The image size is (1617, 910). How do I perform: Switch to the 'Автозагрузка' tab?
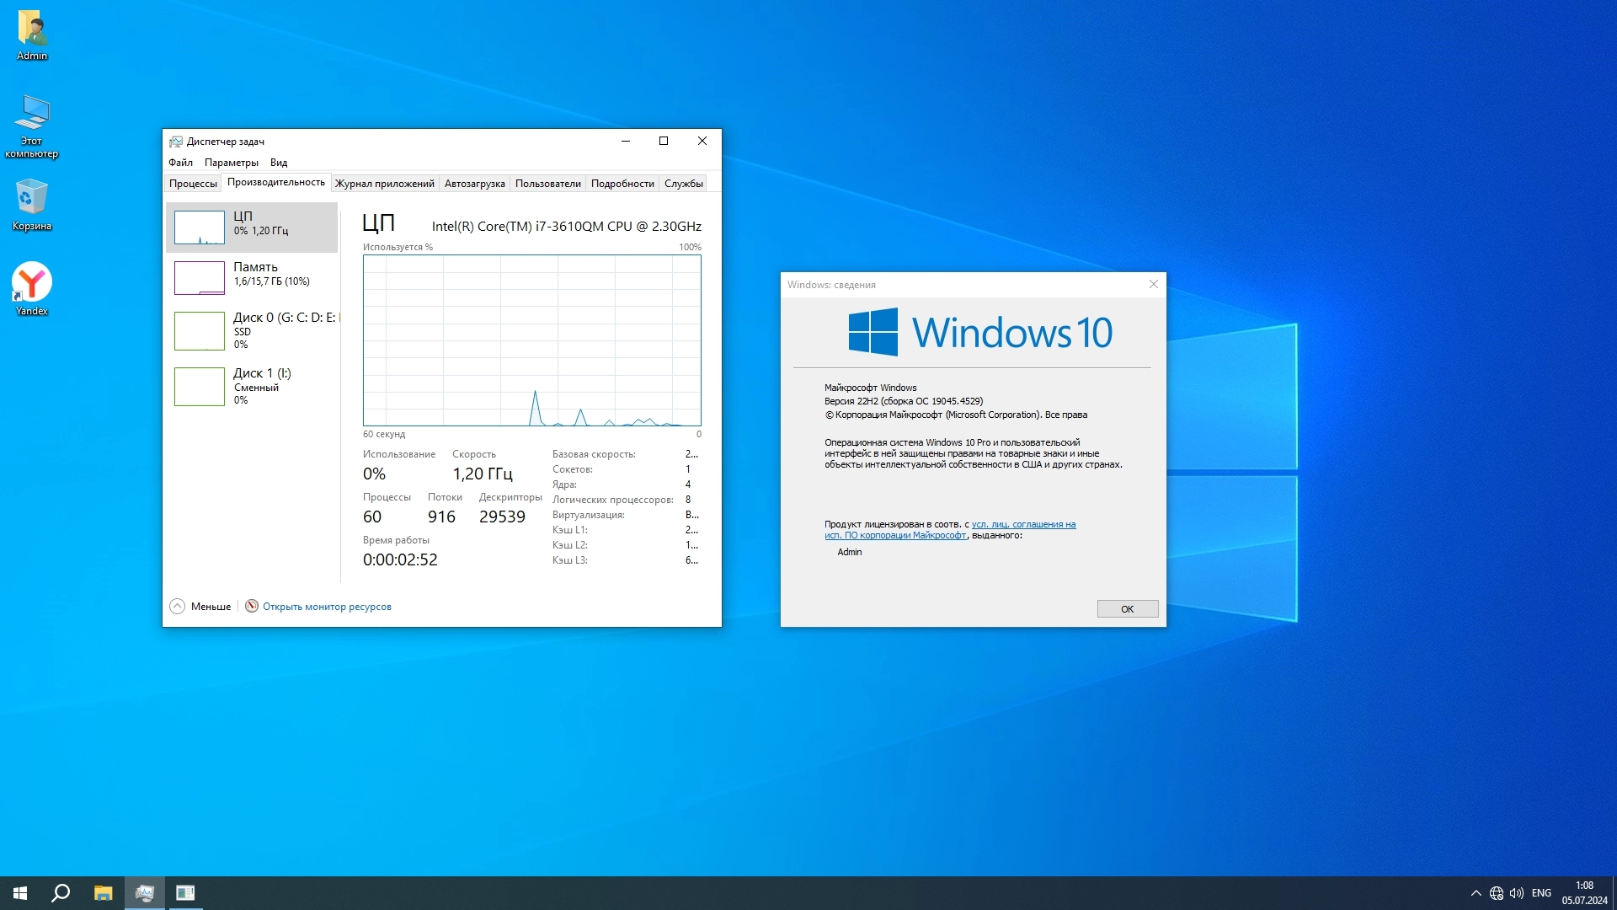point(474,184)
